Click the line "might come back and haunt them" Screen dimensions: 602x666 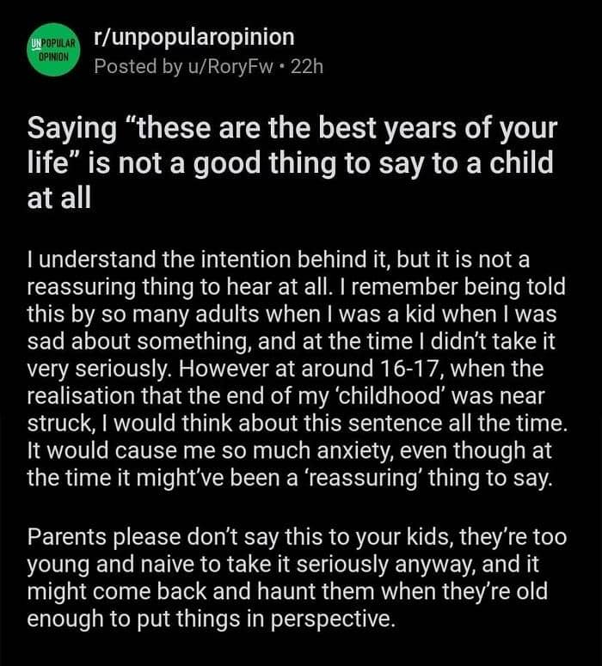click(x=288, y=594)
